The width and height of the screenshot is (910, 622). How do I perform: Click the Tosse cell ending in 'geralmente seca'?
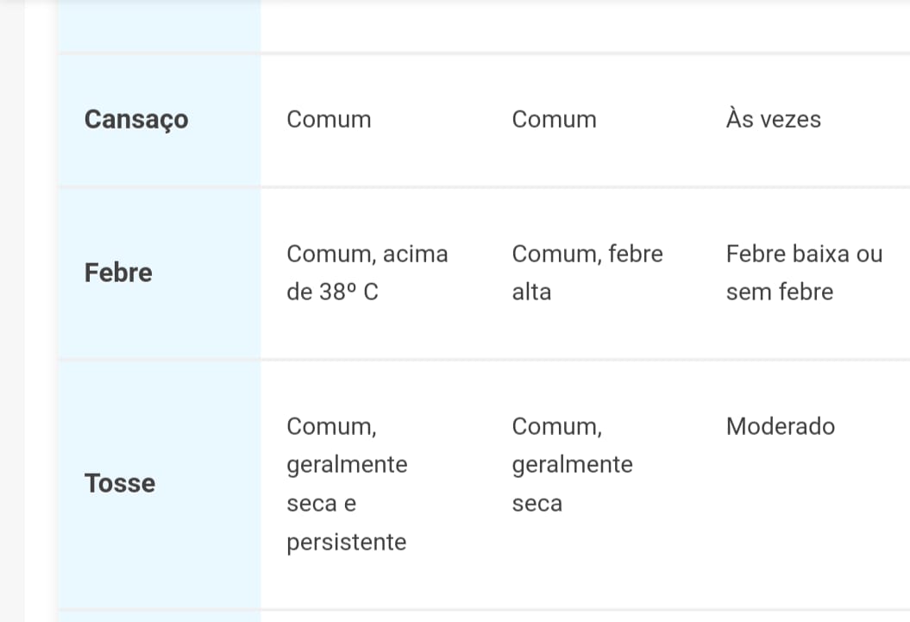point(572,464)
